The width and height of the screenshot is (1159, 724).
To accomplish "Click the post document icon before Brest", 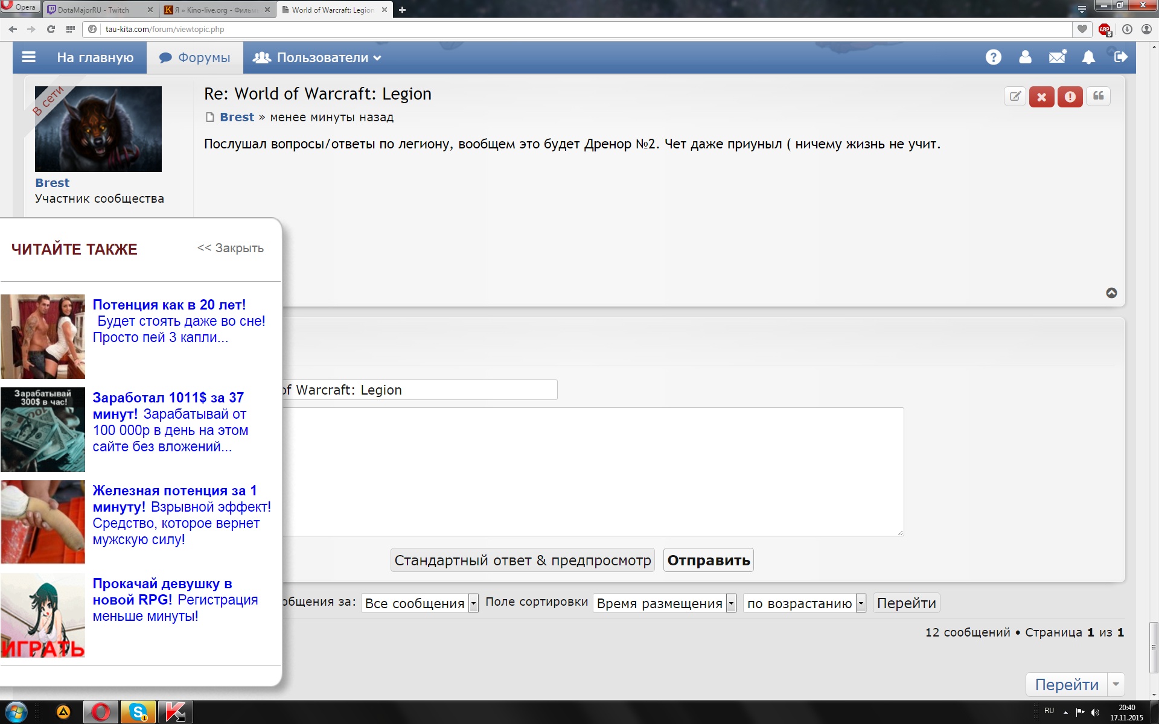I will point(209,117).
